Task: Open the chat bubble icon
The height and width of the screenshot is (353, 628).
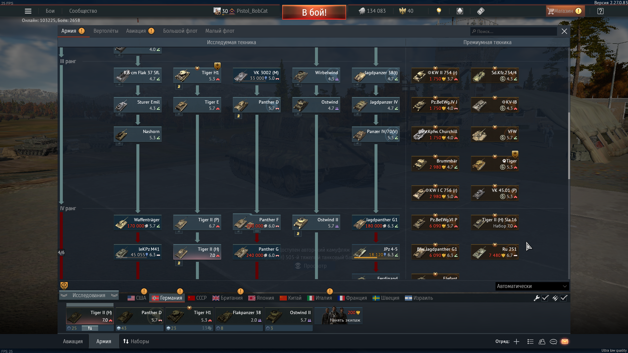Action: [x=553, y=342]
